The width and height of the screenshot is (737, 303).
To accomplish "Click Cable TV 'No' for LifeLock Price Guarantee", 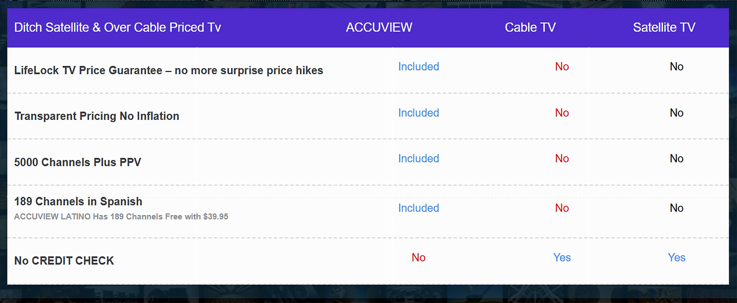I will (x=562, y=67).
